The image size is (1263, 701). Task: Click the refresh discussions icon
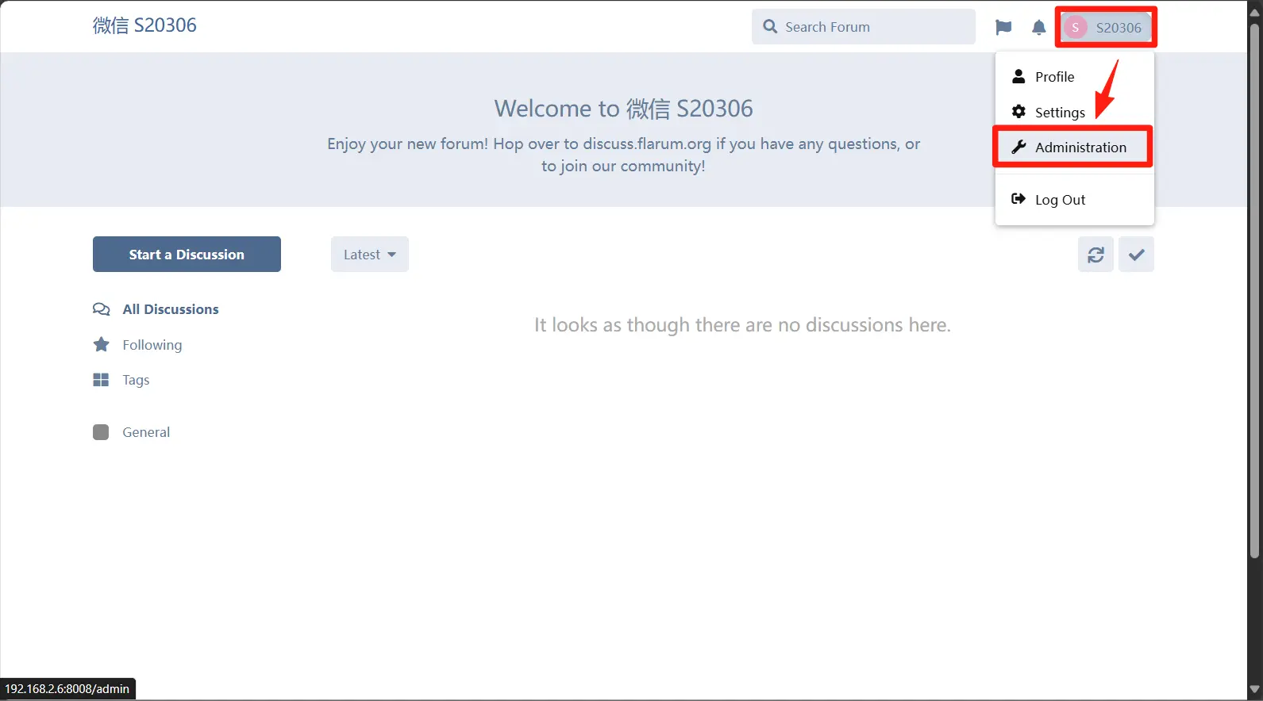(1095, 255)
